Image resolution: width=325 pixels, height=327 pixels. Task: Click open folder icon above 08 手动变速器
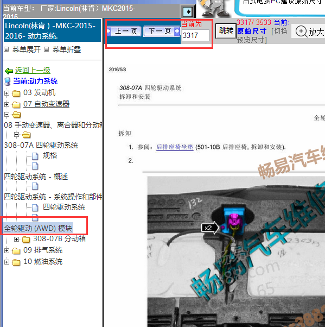point(16,115)
